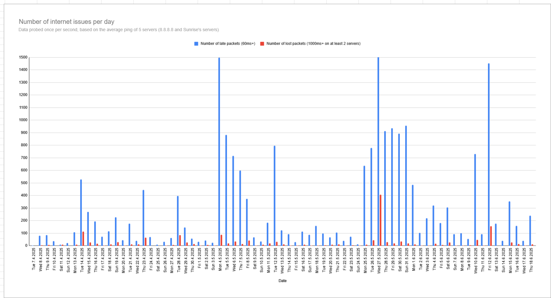Click the red legend swatch for lost packets
551x298 pixels.
(x=262, y=44)
